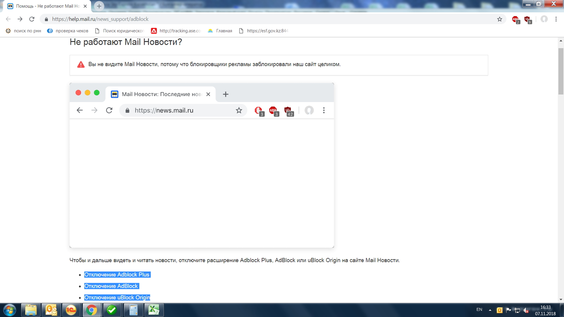The height and width of the screenshot is (317, 564).
Task: Open the Поиск юридическог bookmark
Action: pos(119,31)
